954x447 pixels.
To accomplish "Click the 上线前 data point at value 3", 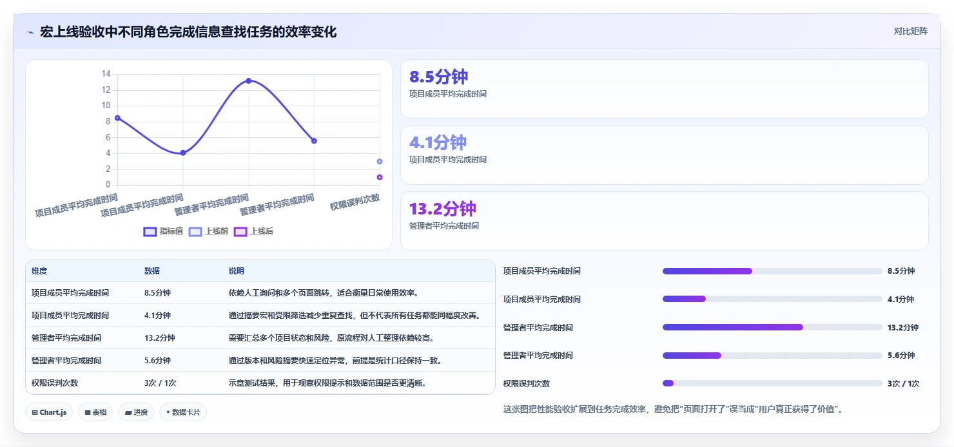I will [380, 162].
